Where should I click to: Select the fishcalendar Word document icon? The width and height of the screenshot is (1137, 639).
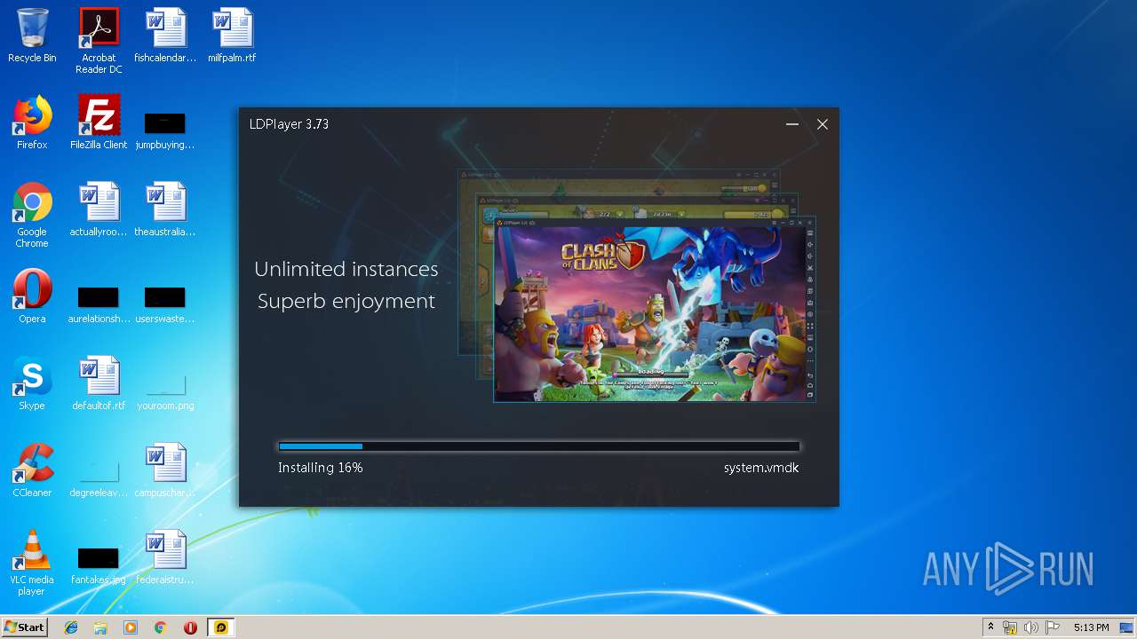165,35
